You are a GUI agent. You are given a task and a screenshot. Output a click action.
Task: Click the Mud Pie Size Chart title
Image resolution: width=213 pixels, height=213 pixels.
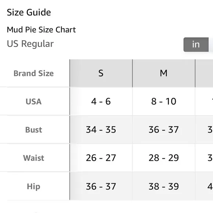[x=41, y=30]
